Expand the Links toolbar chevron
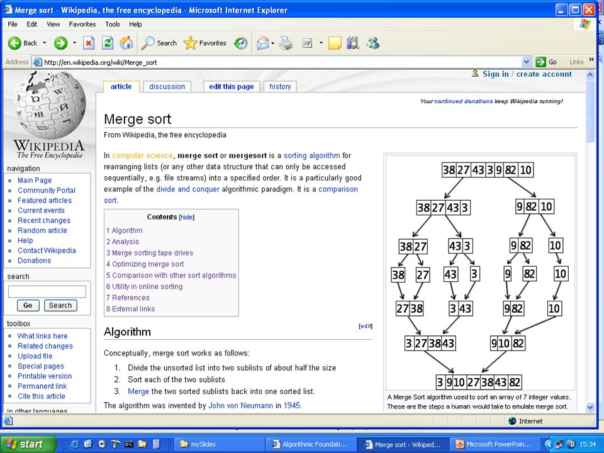Image resolution: width=604 pixels, height=453 pixels. (x=591, y=60)
